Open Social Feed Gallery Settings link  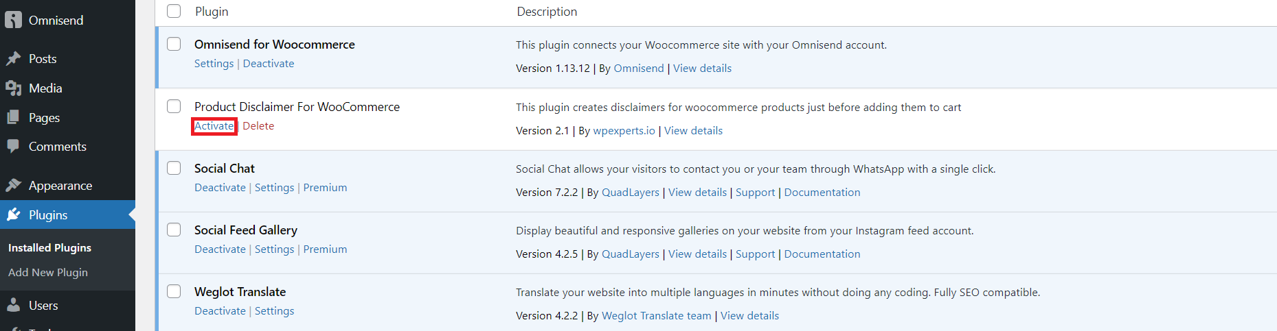pyautogui.click(x=274, y=249)
